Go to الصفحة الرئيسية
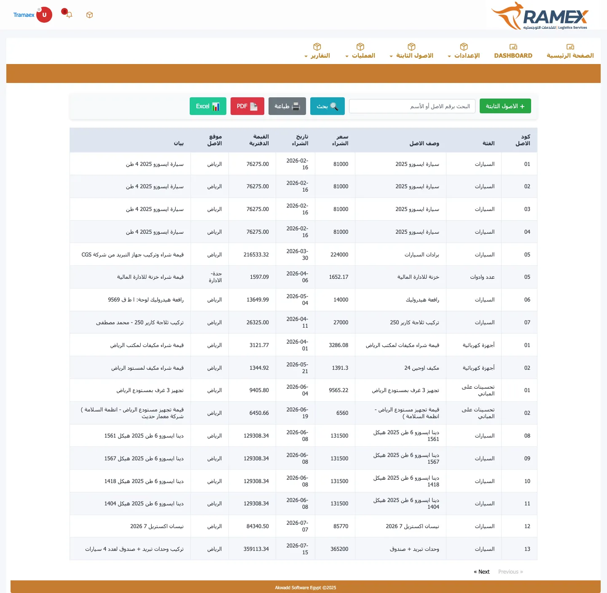Image resolution: width=607 pixels, height=593 pixels. point(570,56)
